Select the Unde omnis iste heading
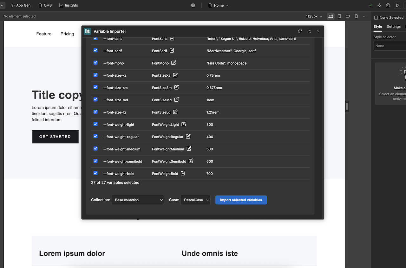The height and width of the screenshot is (268, 406). pos(210,253)
